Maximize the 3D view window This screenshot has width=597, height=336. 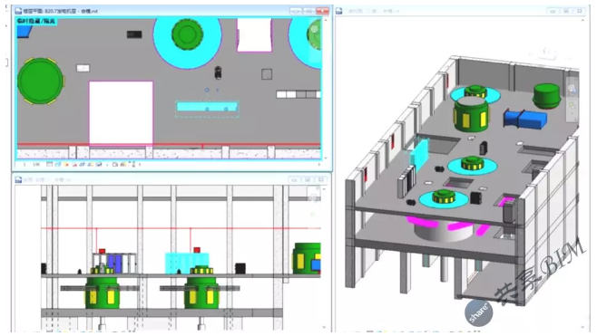click(x=566, y=11)
